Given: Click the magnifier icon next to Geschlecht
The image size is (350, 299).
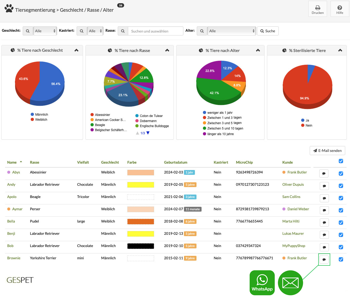Looking at the screenshot, I should 27,31.
